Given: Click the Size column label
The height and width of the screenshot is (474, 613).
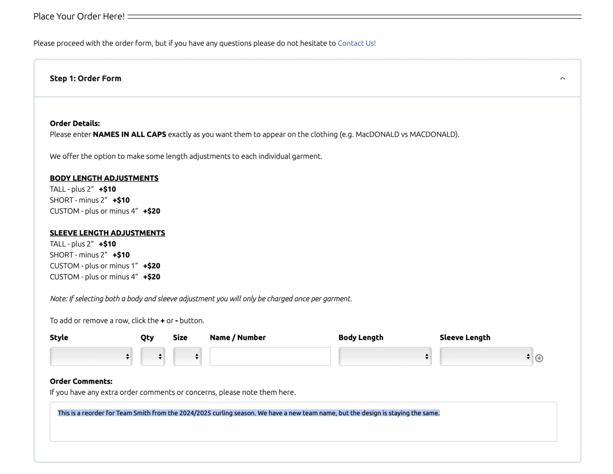Looking at the screenshot, I should (180, 338).
